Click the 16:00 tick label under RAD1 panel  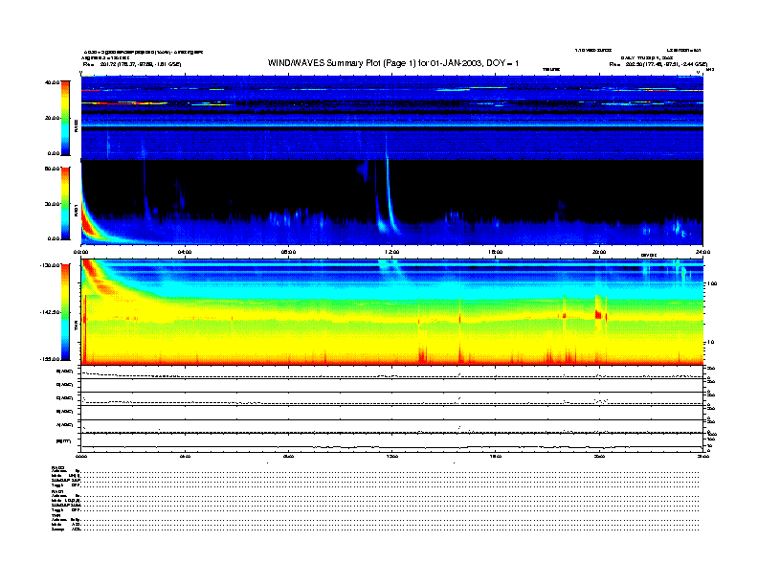496,252
